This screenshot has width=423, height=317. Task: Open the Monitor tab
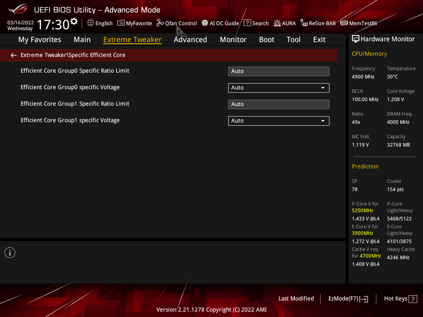pos(233,40)
